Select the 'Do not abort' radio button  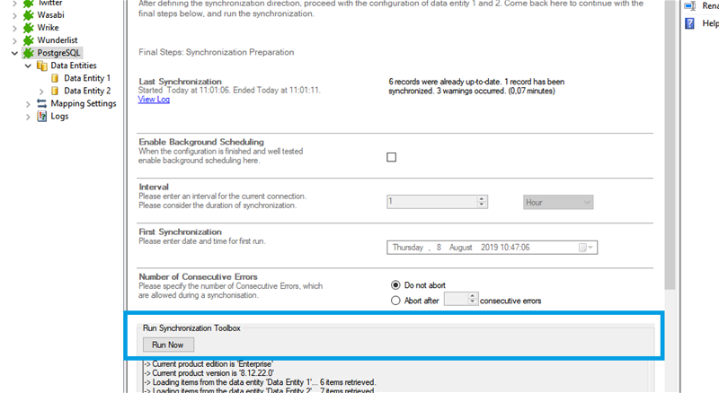[x=395, y=285]
